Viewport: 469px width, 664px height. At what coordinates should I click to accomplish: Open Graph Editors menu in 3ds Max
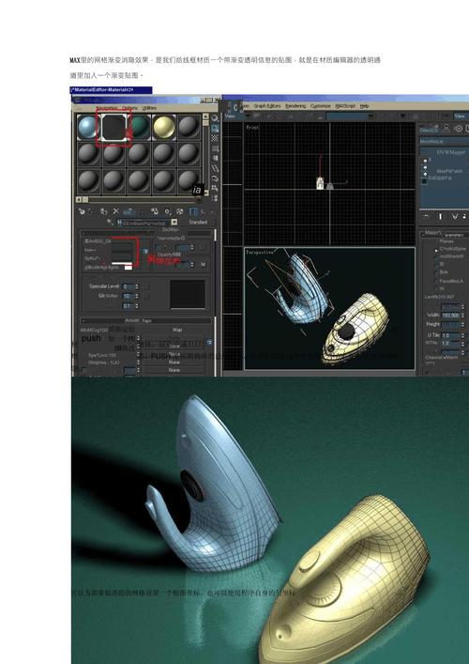(x=267, y=106)
